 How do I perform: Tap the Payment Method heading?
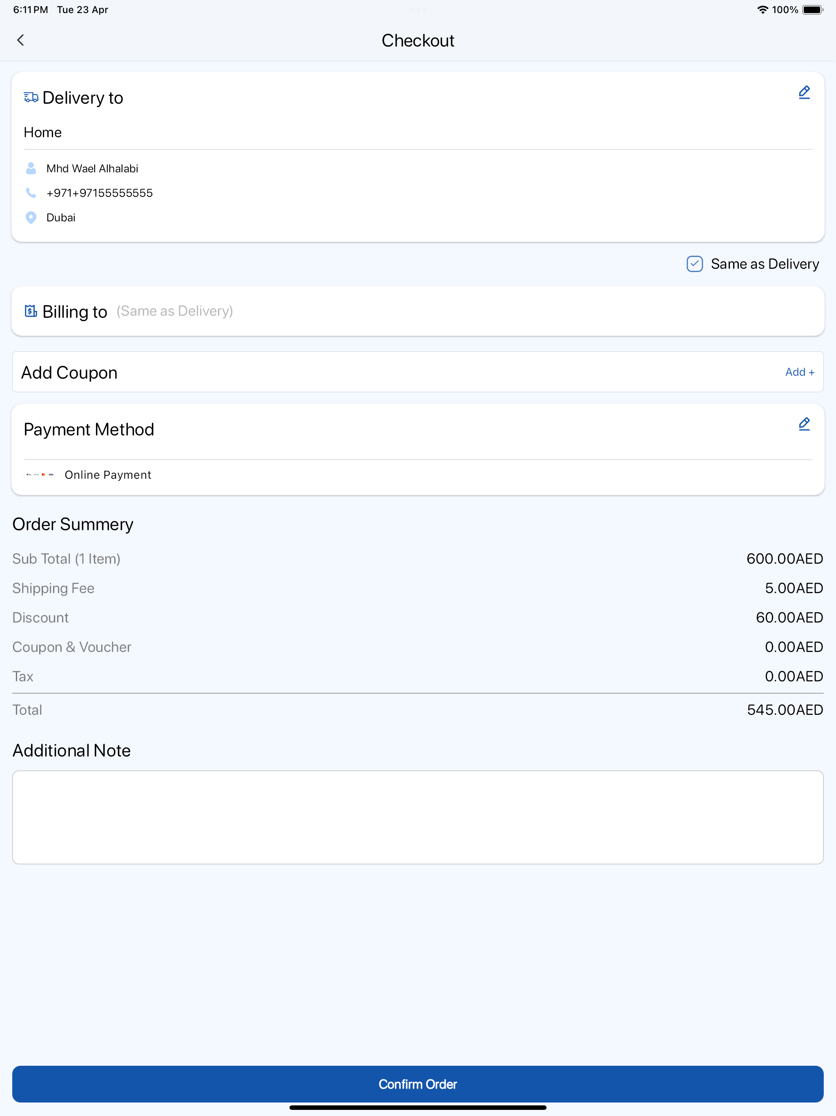coord(89,429)
